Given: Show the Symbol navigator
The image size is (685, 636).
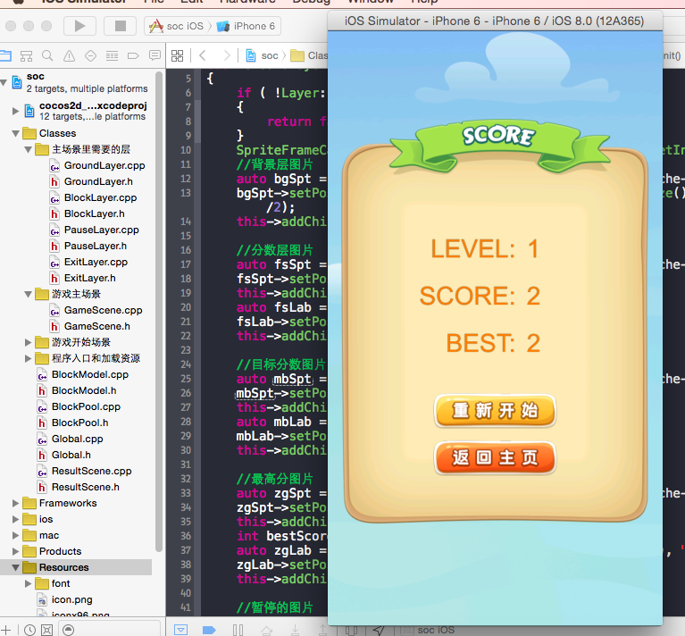Looking at the screenshot, I should tap(26, 55).
